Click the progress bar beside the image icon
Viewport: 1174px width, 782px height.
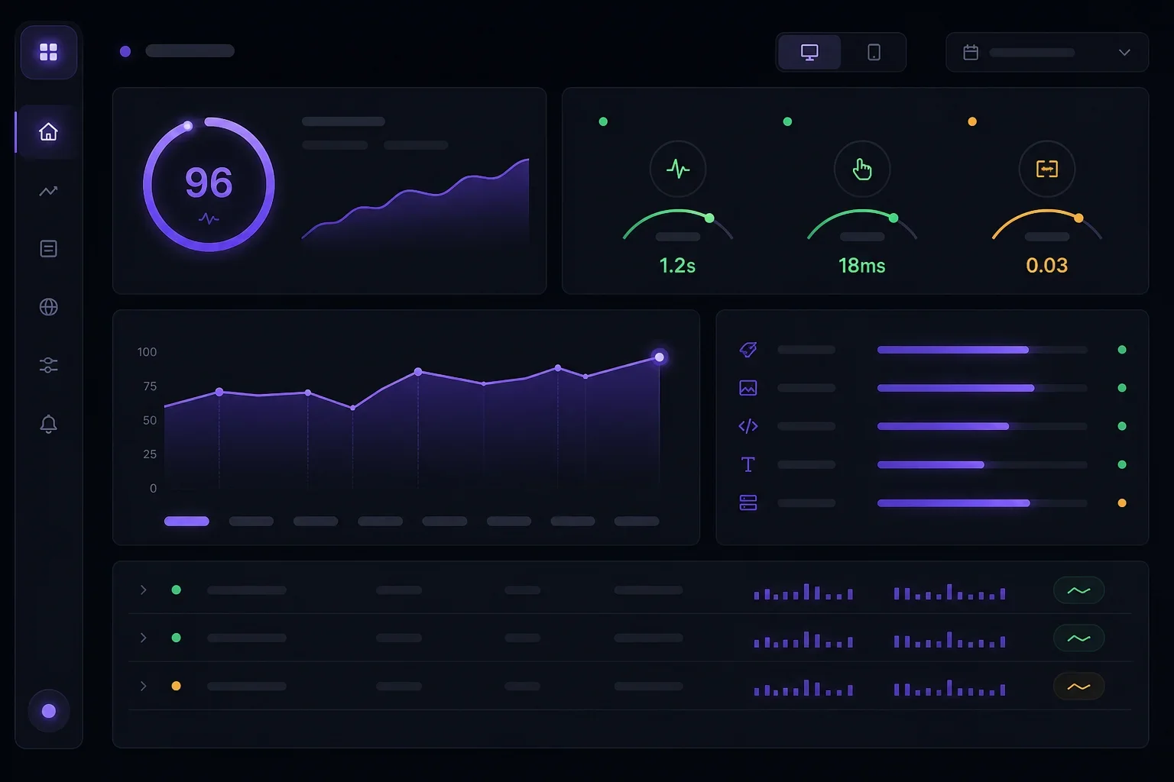(x=982, y=388)
